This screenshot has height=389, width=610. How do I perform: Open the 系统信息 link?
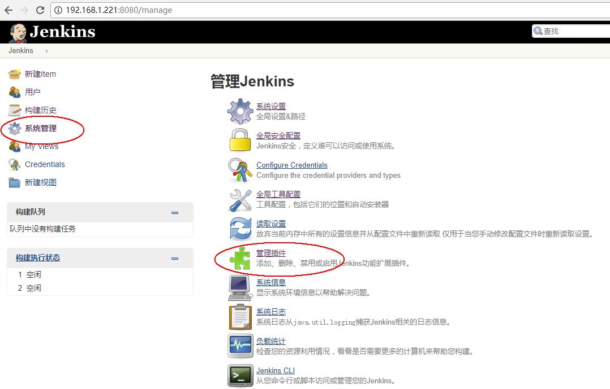pyautogui.click(x=270, y=282)
